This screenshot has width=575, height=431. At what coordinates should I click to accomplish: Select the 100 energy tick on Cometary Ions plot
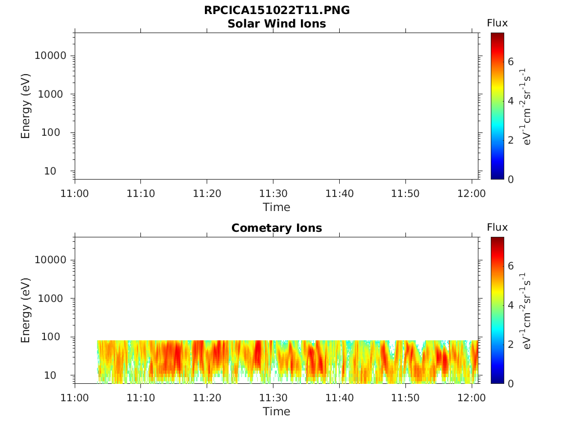tap(51, 337)
